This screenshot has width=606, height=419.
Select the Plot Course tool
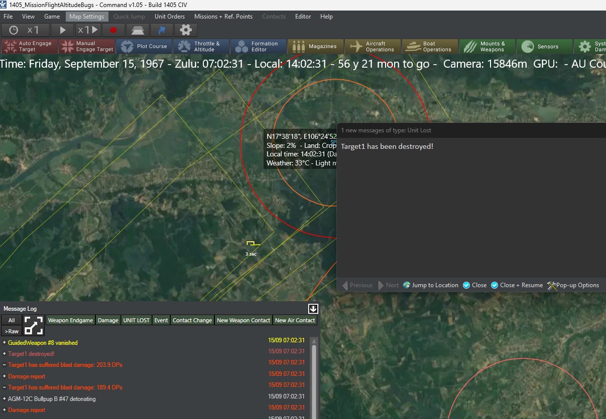144,47
